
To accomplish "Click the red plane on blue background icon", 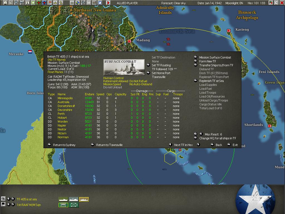I will tap(44, 3).
